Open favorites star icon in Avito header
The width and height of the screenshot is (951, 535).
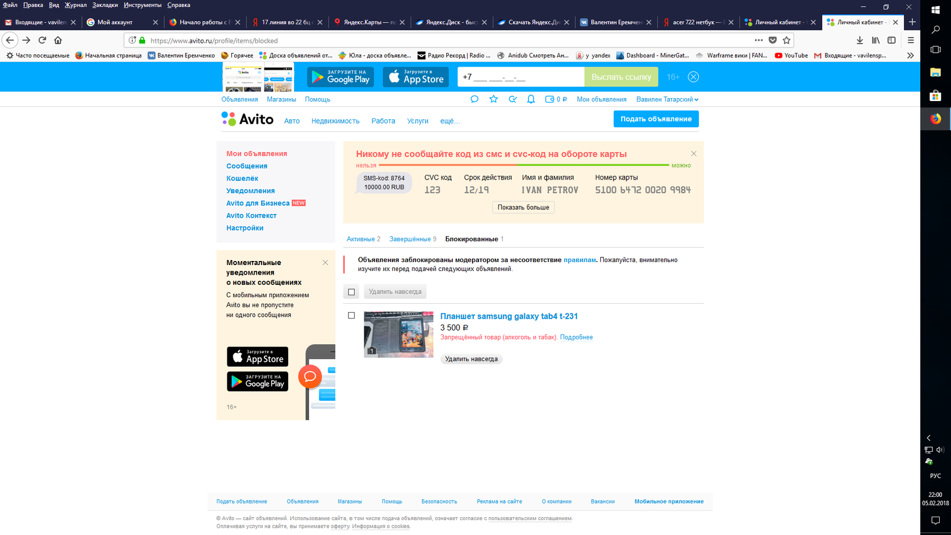click(x=493, y=99)
